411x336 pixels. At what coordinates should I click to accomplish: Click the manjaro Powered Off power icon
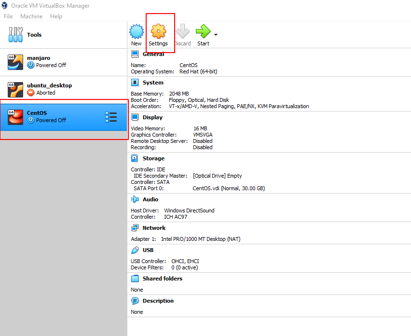(31, 65)
